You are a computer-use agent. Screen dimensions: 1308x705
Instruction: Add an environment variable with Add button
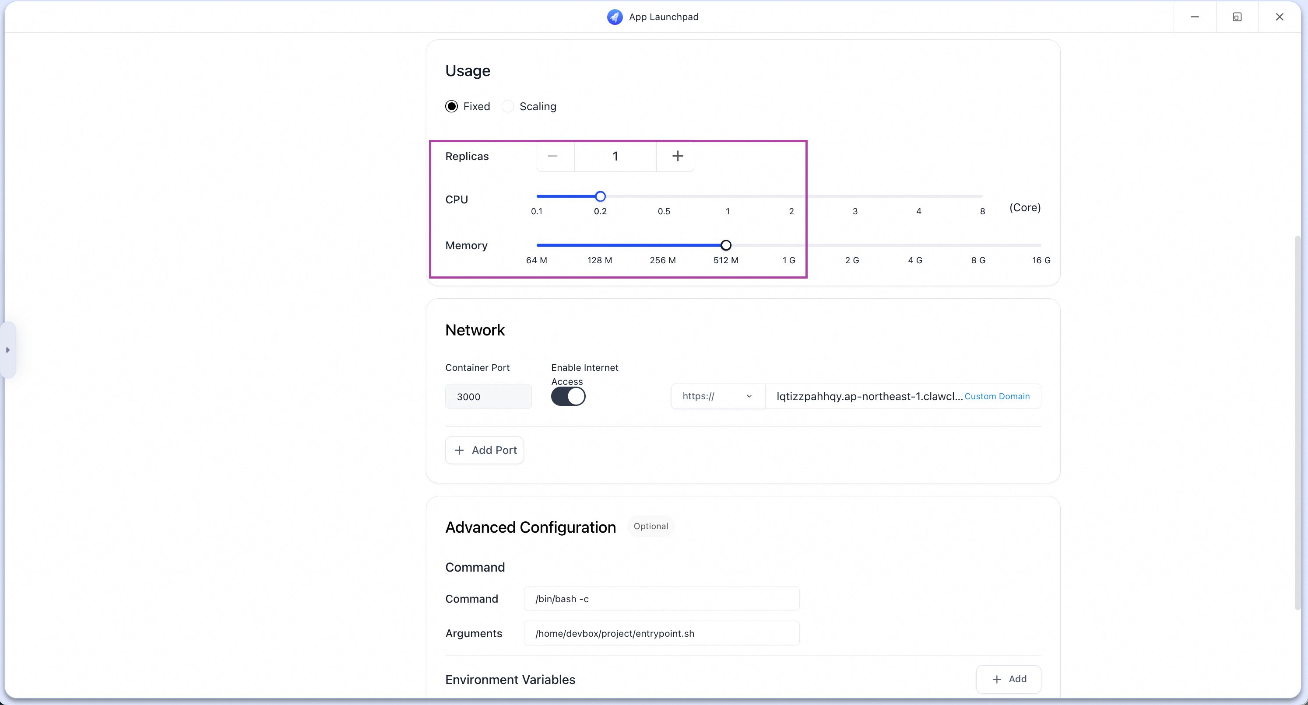coord(1009,679)
